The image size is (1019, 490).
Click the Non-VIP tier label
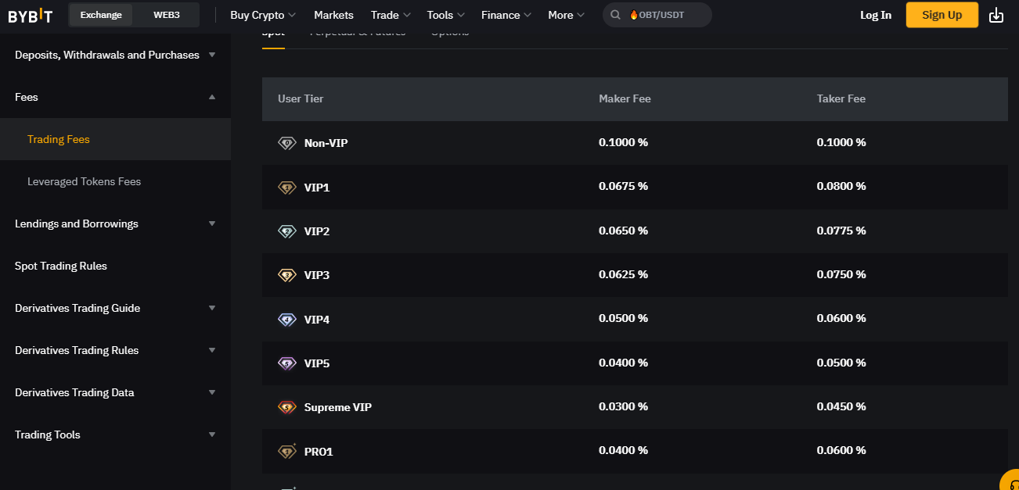tap(326, 143)
